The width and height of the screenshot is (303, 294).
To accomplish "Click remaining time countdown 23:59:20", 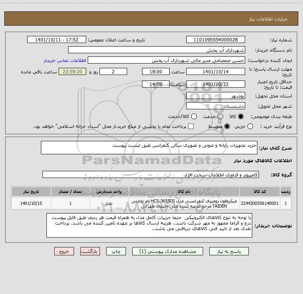I will (x=72, y=71).
